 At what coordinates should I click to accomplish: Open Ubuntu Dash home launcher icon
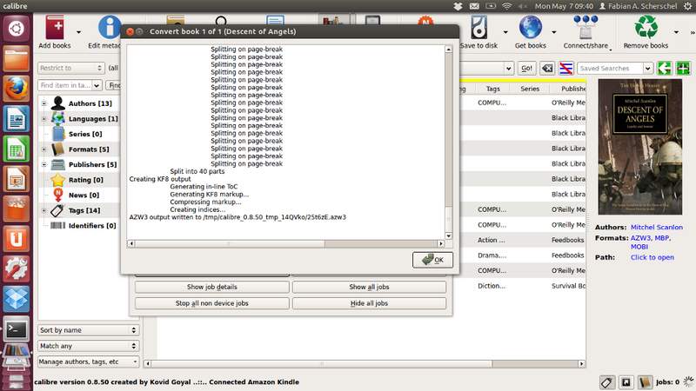coord(17,29)
